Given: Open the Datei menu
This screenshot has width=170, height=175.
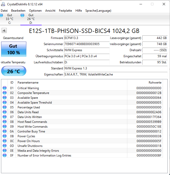Looking at the screenshot, I should pyautogui.click(x=4, y=11).
